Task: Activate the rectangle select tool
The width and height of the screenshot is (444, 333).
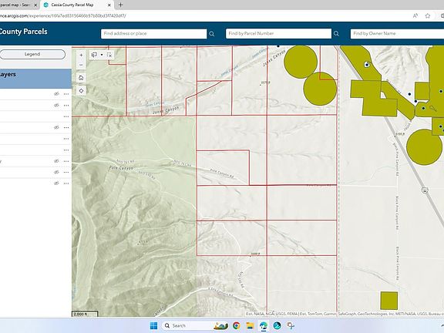Action: click(x=94, y=55)
